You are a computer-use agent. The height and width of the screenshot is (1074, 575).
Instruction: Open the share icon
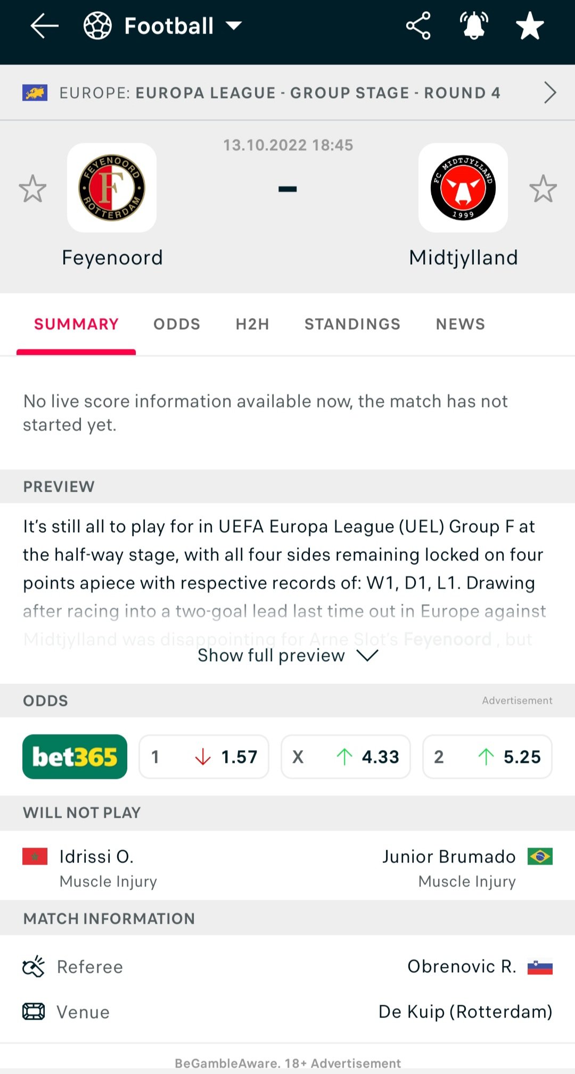(x=418, y=26)
